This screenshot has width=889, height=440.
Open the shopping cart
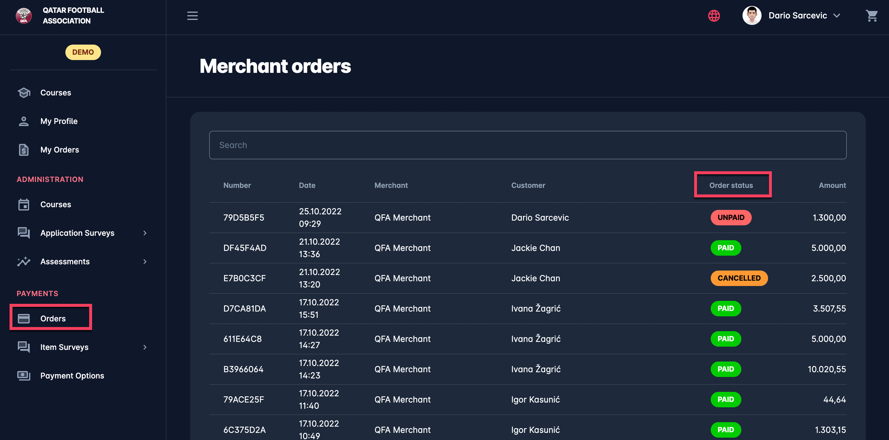pyautogui.click(x=871, y=15)
